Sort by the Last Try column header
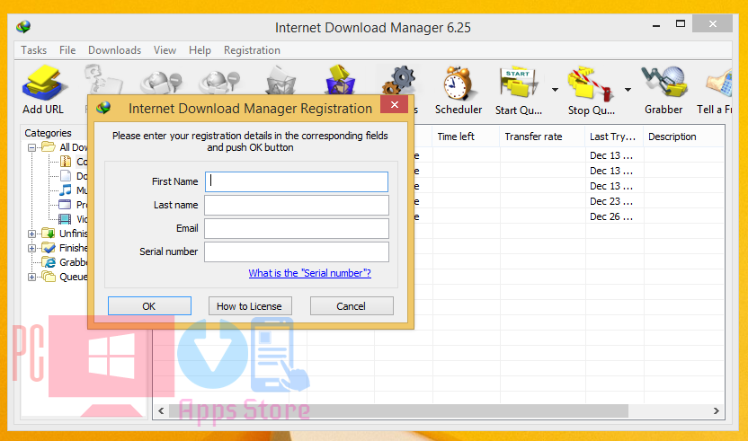The height and width of the screenshot is (441, 748). pyautogui.click(x=614, y=137)
